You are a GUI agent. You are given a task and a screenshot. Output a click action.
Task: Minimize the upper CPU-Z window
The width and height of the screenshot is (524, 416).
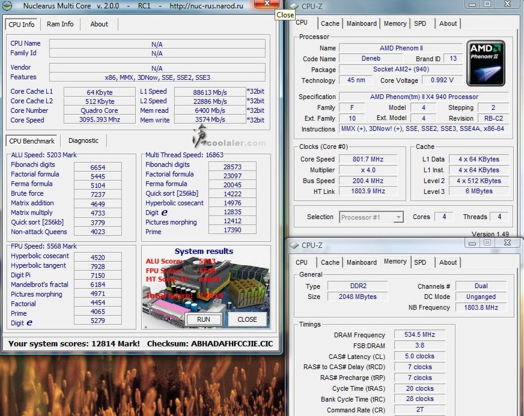[472, 5]
